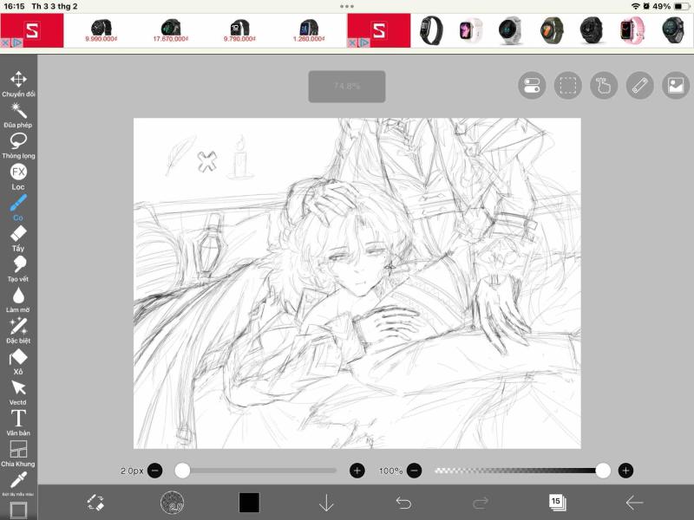This screenshot has width=694, height=520.
Task: Select the Đũa phép magic wand tool
Action: click(x=18, y=115)
